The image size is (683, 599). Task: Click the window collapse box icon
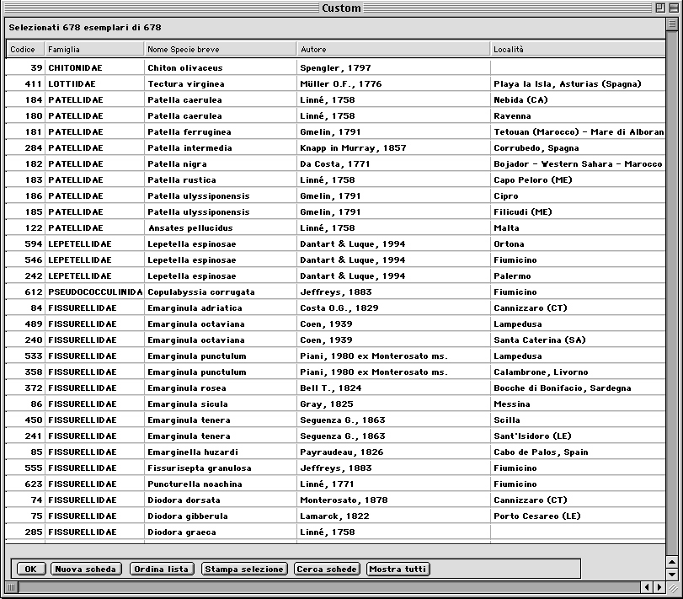point(672,8)
